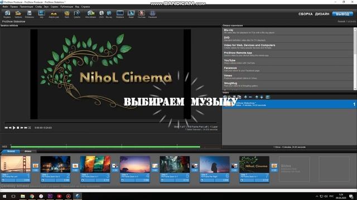Click the All formats output toolbar icon

pyautogui.click(x=90, y=13)
